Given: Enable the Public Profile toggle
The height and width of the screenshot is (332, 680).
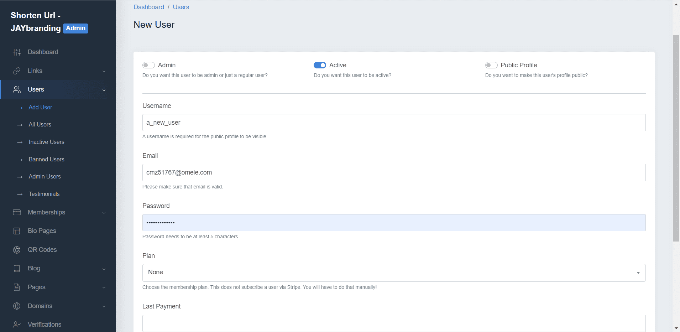Looking at the screenshot, I should tap(491, 65).
